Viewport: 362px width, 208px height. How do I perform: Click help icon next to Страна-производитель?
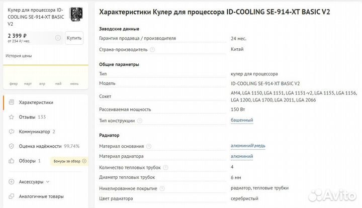click(x=152, y=50)
